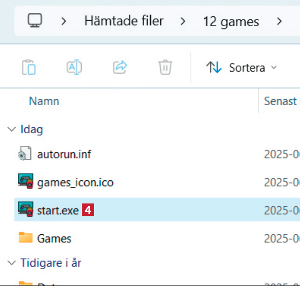Sort by the Namn column header

(x=44, y=101)
